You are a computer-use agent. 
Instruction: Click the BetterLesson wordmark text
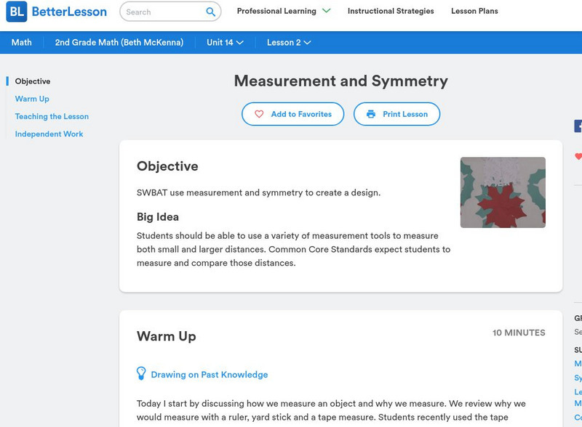69,12
